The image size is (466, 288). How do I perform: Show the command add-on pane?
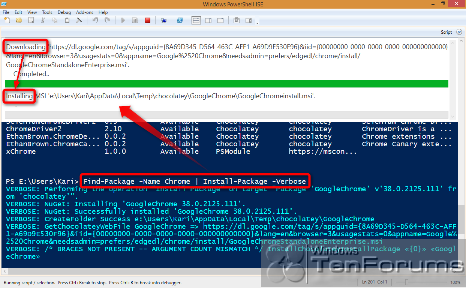[248, 20]
